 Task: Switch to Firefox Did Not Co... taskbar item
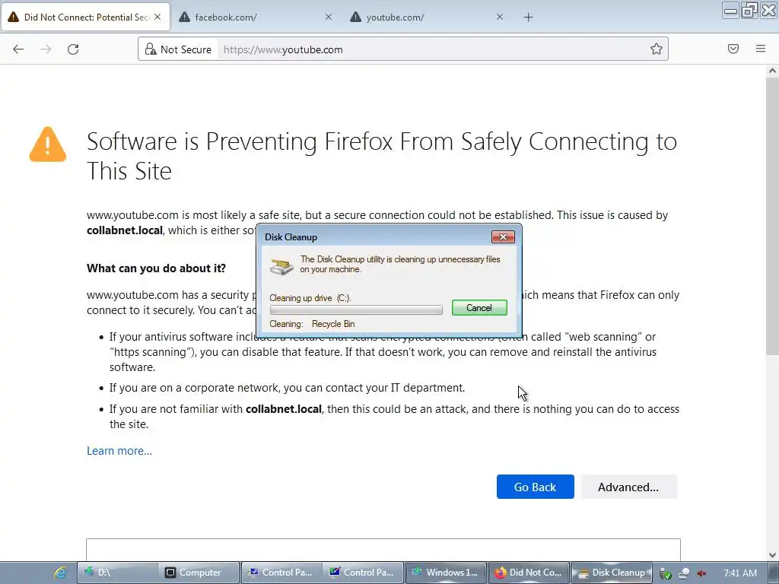[529, 573]
